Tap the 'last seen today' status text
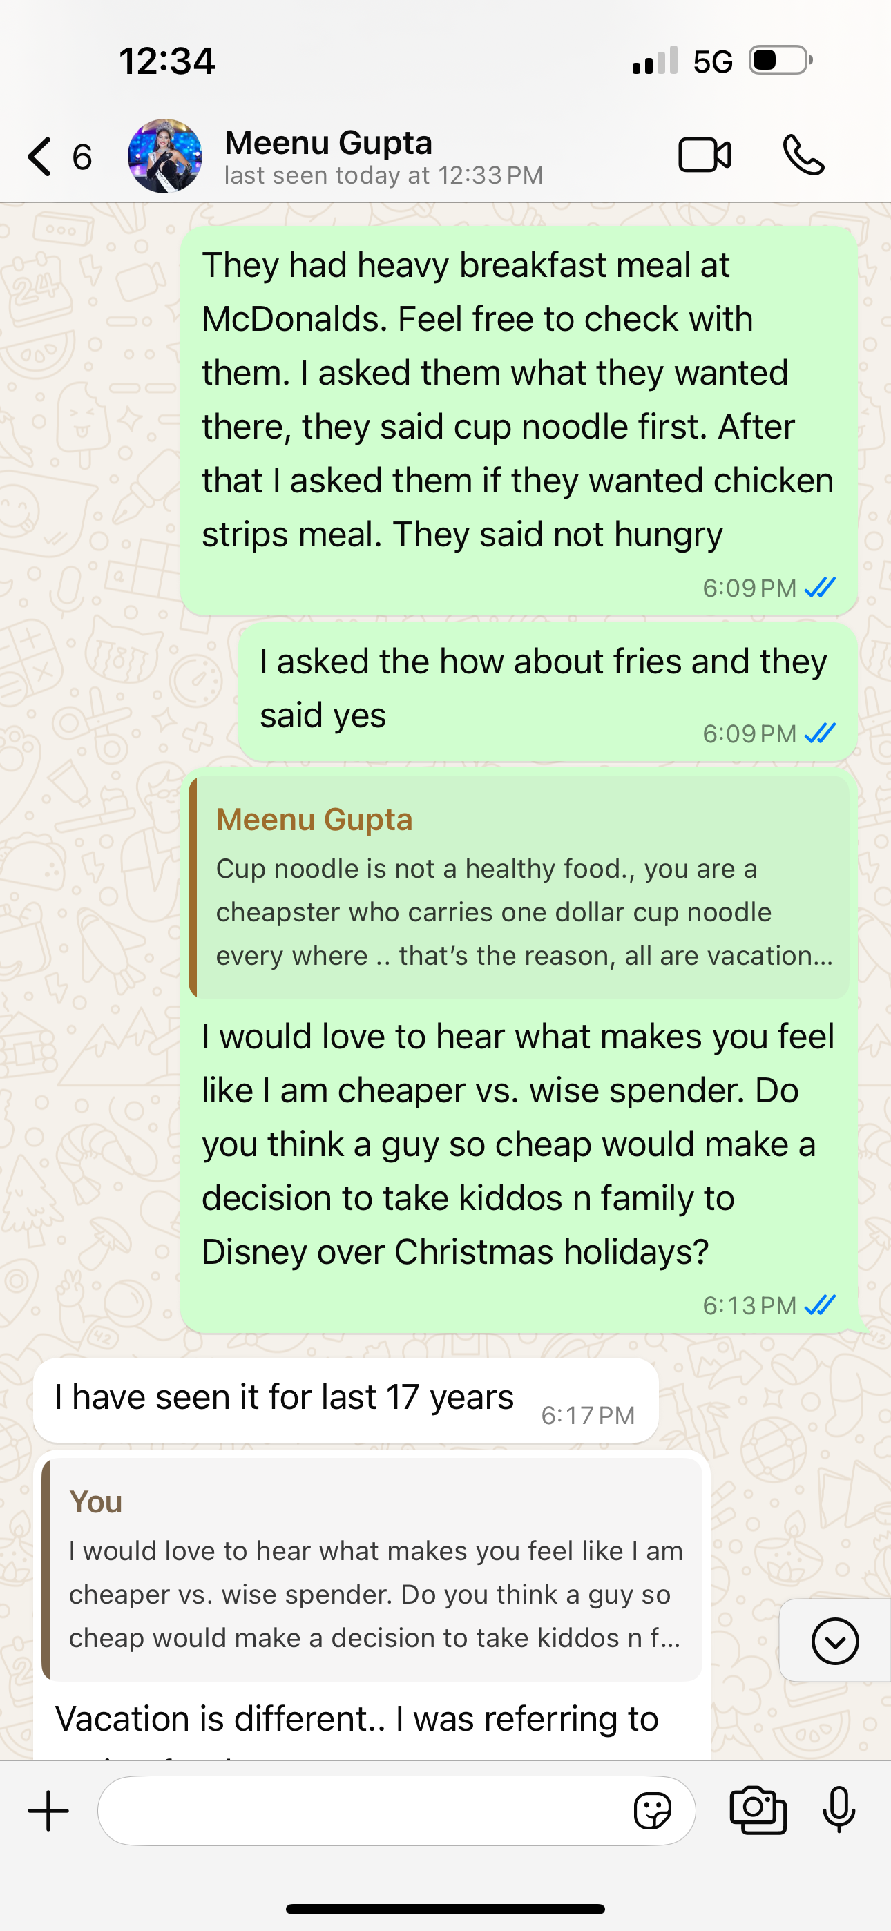The height and width of the screenshot is (1931, 891). (x=383, y=176)
